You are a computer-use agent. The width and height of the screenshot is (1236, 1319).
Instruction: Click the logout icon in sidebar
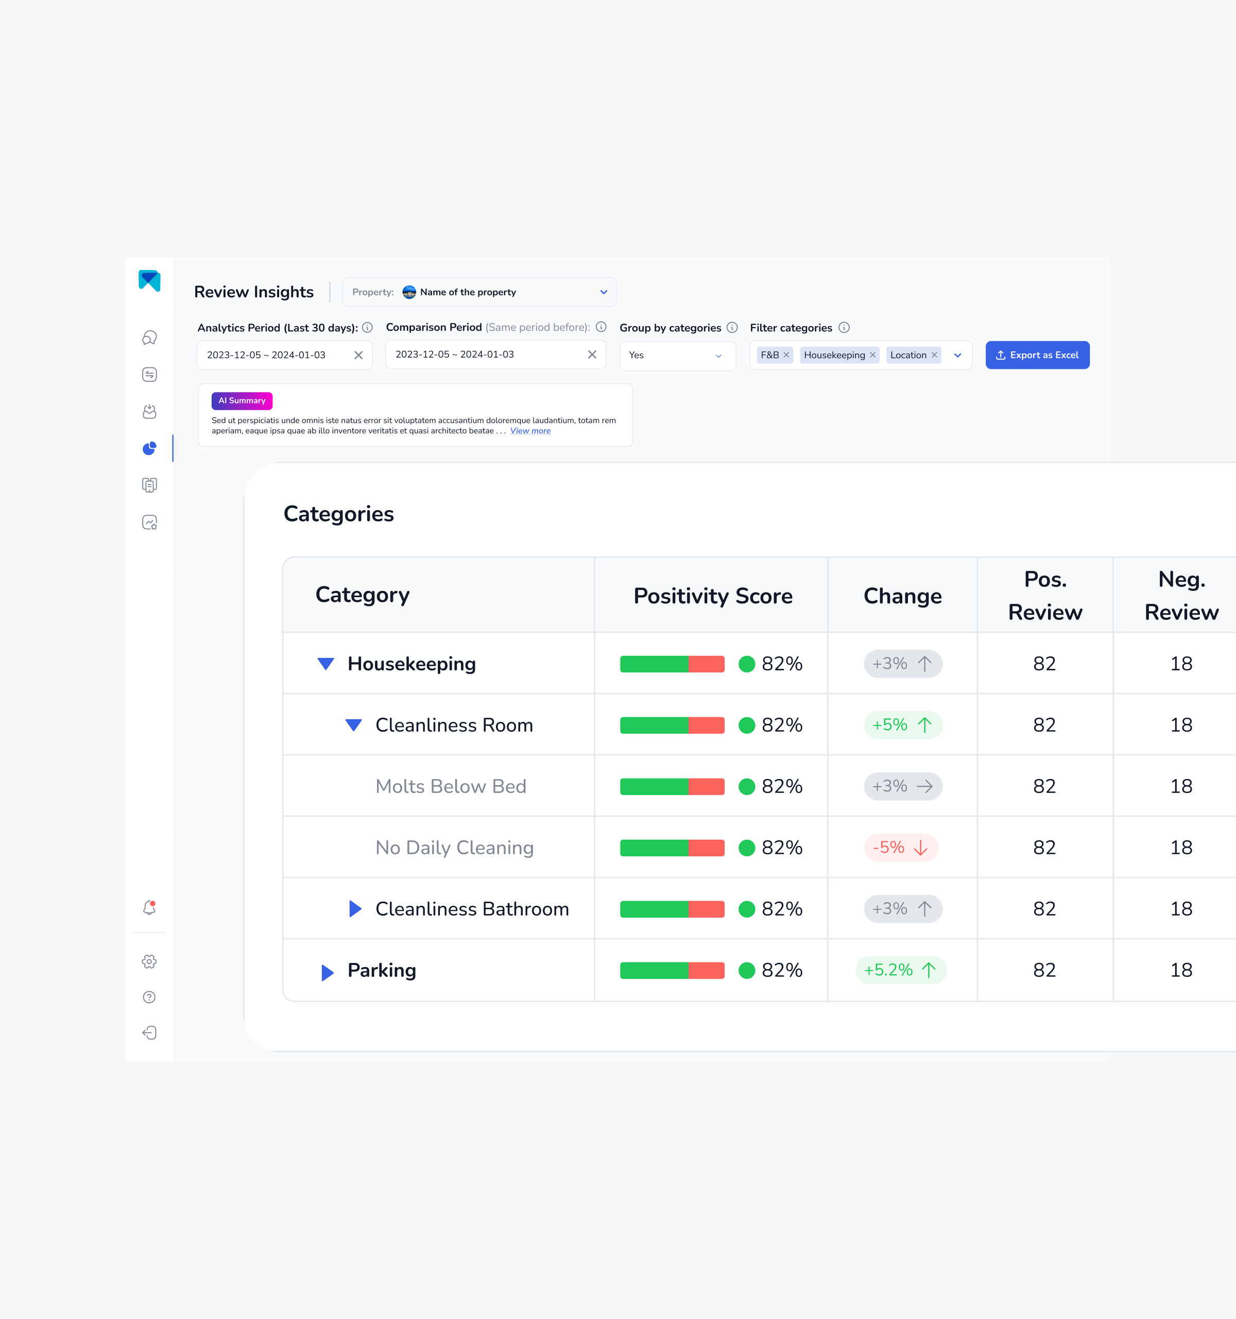[149, 1033]
